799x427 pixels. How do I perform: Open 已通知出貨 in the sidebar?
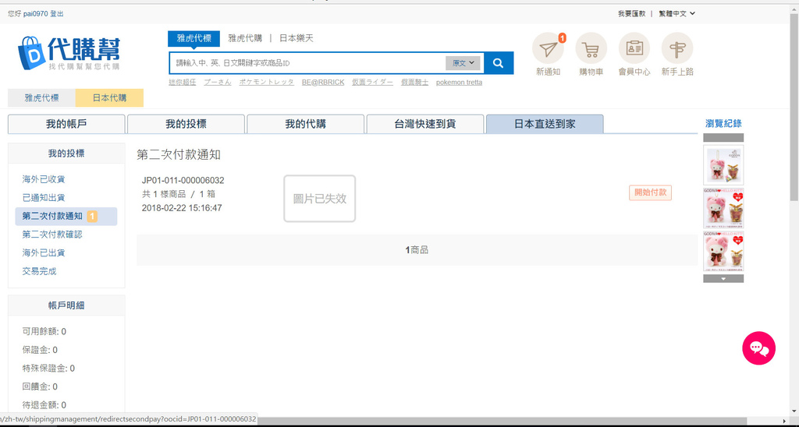pyautogui.click(x=44, y=197)
